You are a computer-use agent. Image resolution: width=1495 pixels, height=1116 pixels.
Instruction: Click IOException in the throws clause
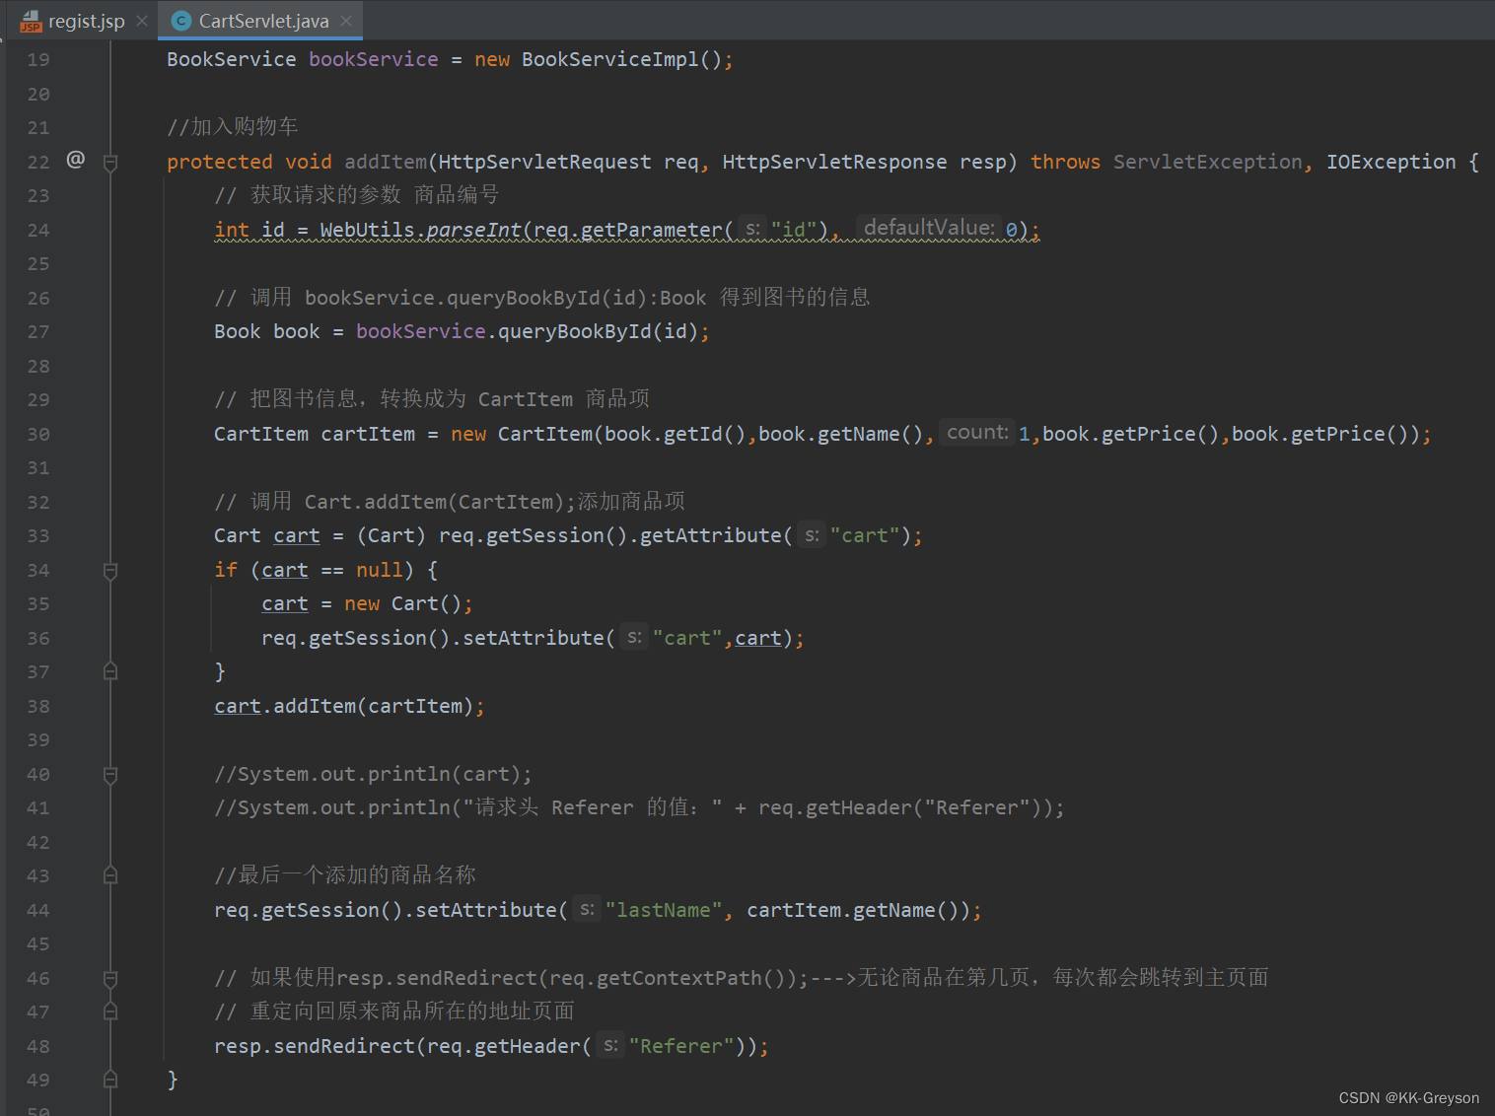(x=1390, y=162)
